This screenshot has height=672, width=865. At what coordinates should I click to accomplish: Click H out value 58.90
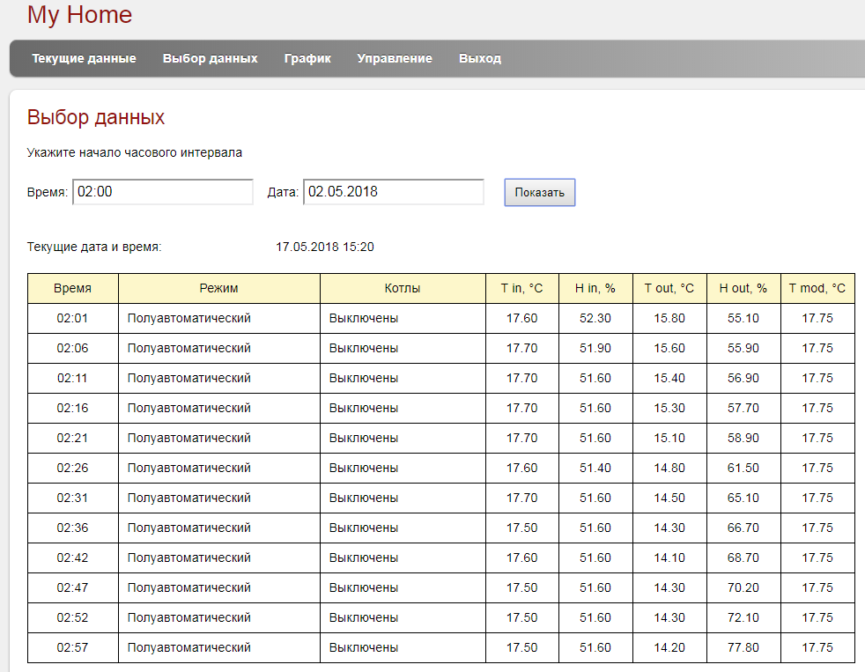coord(743,438)
